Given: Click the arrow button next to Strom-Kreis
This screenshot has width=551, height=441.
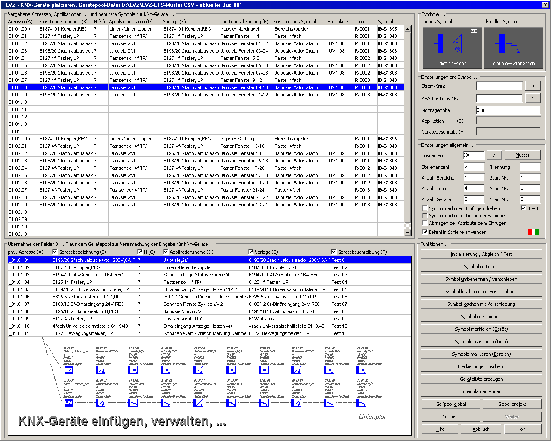Looking at the screenshot, I should (x=533, y=86).
